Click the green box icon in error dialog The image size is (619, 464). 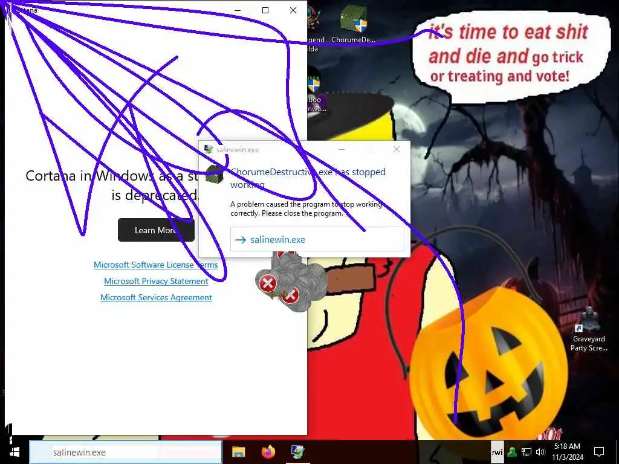pos(215,174)
